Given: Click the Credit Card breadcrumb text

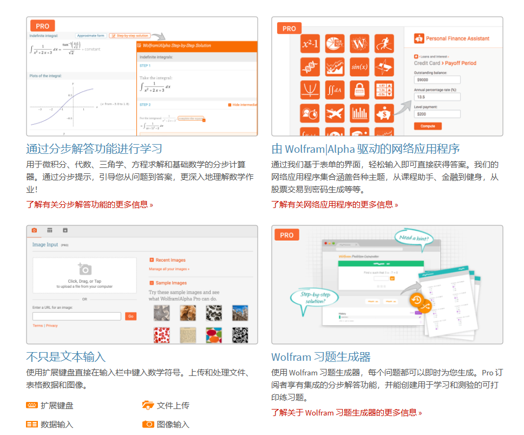Looking at the screenshot, I should click(427, 63).
